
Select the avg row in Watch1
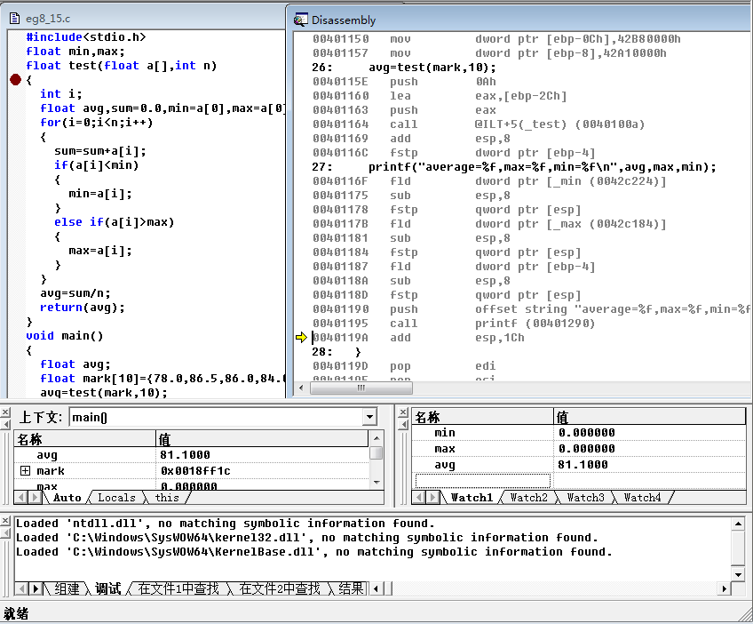click(x=579, y=465)
